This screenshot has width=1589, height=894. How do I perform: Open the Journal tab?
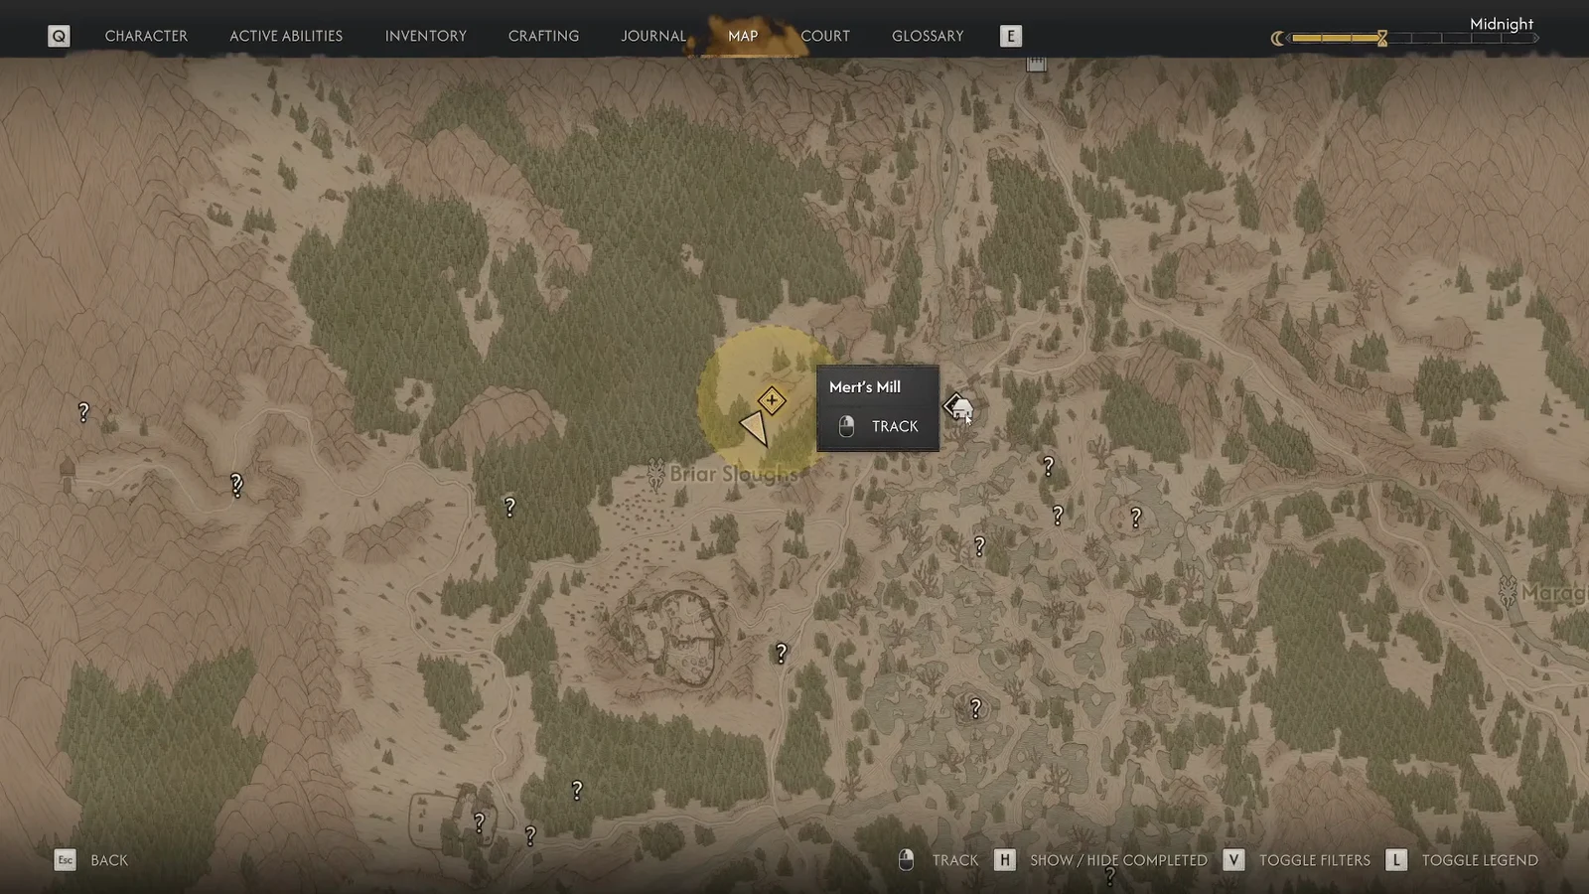[x=653, y=36]
